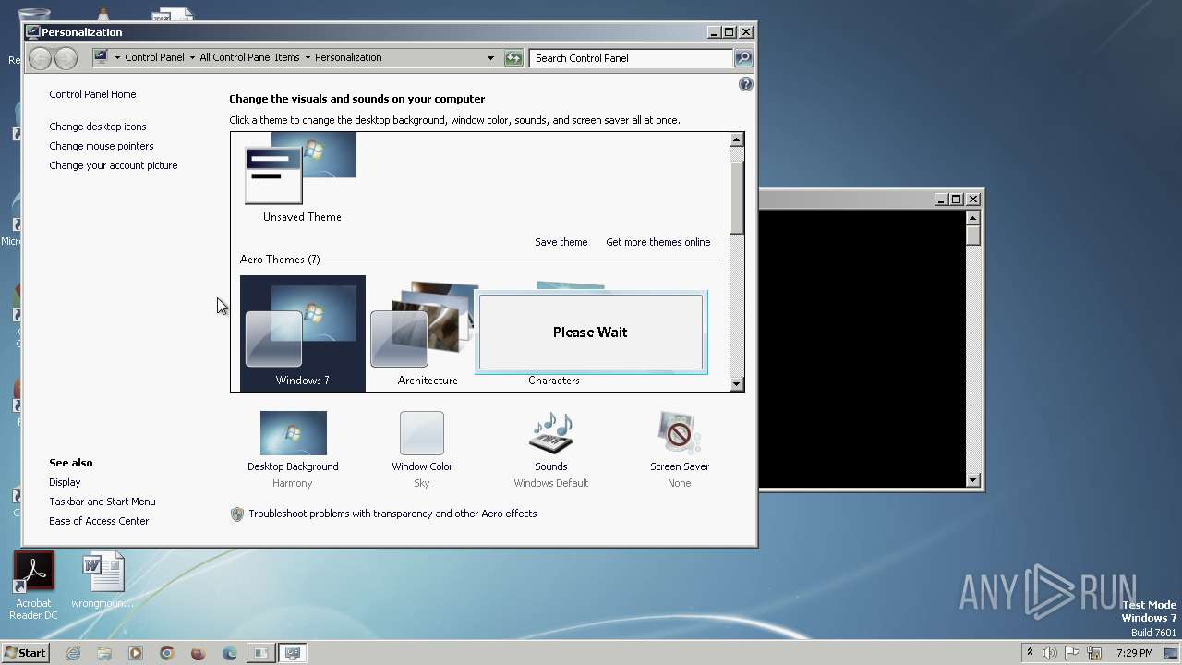Switch to the Personalization taskbar button

[x=293, y=653]
